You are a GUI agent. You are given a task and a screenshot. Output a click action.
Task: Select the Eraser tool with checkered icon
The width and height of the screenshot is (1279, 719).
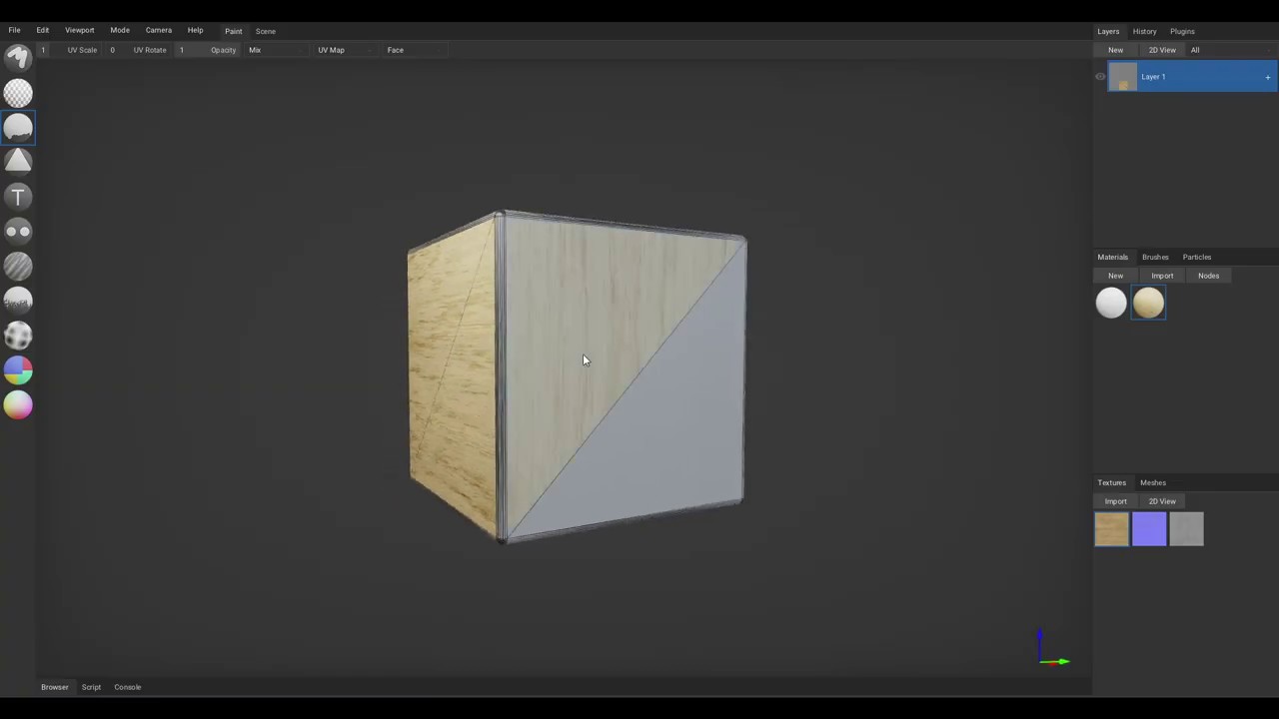tap(18, 93)
